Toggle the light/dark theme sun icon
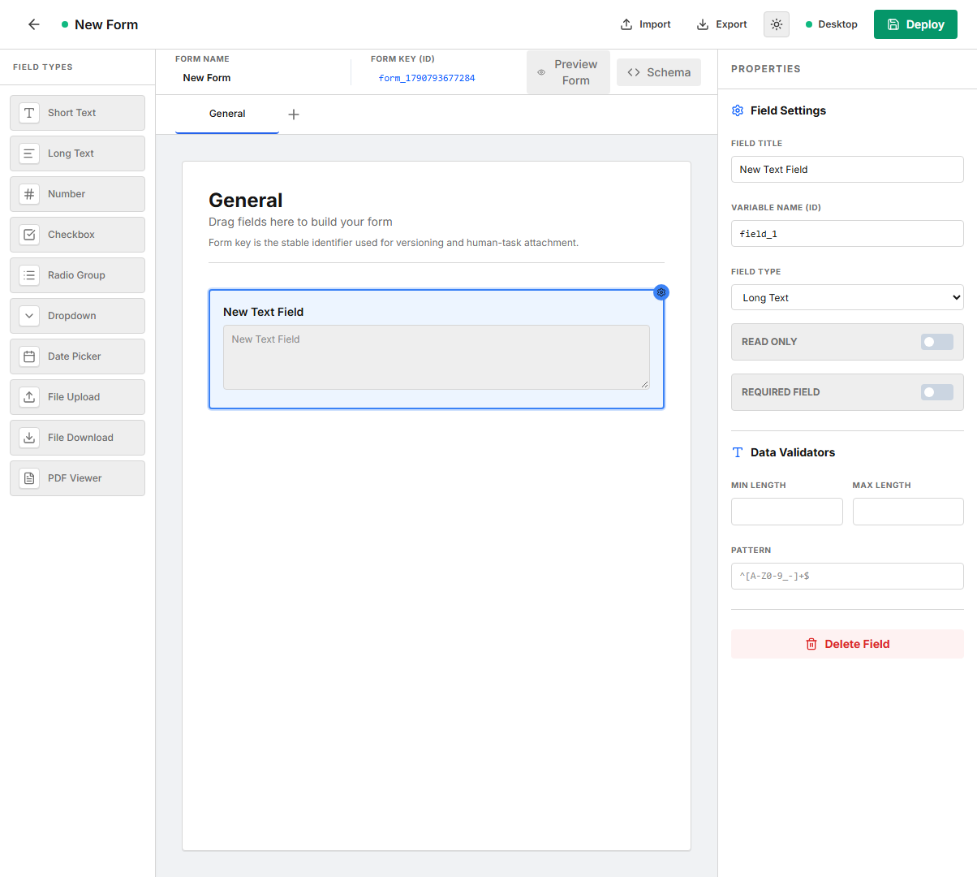The image size is (977, 877). [777, 24]
